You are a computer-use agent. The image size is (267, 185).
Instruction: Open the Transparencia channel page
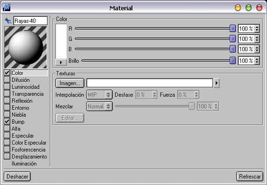pyautogui.click(x=27, y=94)
